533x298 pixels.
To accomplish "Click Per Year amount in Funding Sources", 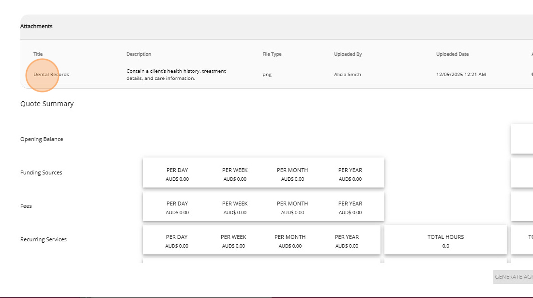I will click(350, 179).
